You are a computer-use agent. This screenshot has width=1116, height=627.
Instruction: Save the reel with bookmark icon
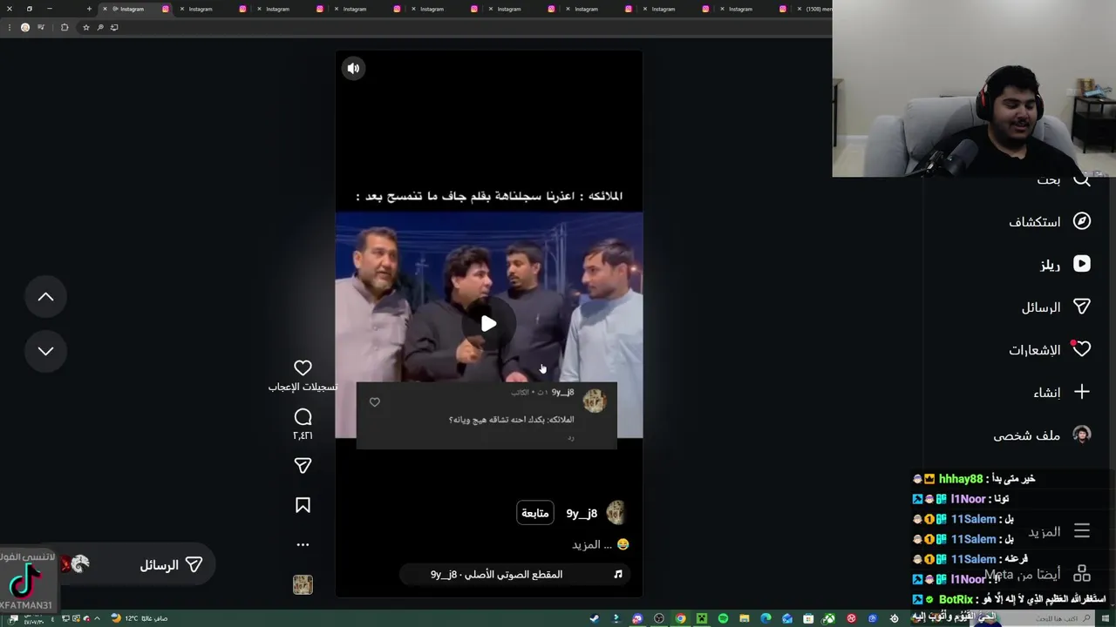point(303,505)
